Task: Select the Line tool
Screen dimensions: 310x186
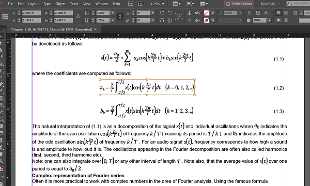Action: (1, 77)
